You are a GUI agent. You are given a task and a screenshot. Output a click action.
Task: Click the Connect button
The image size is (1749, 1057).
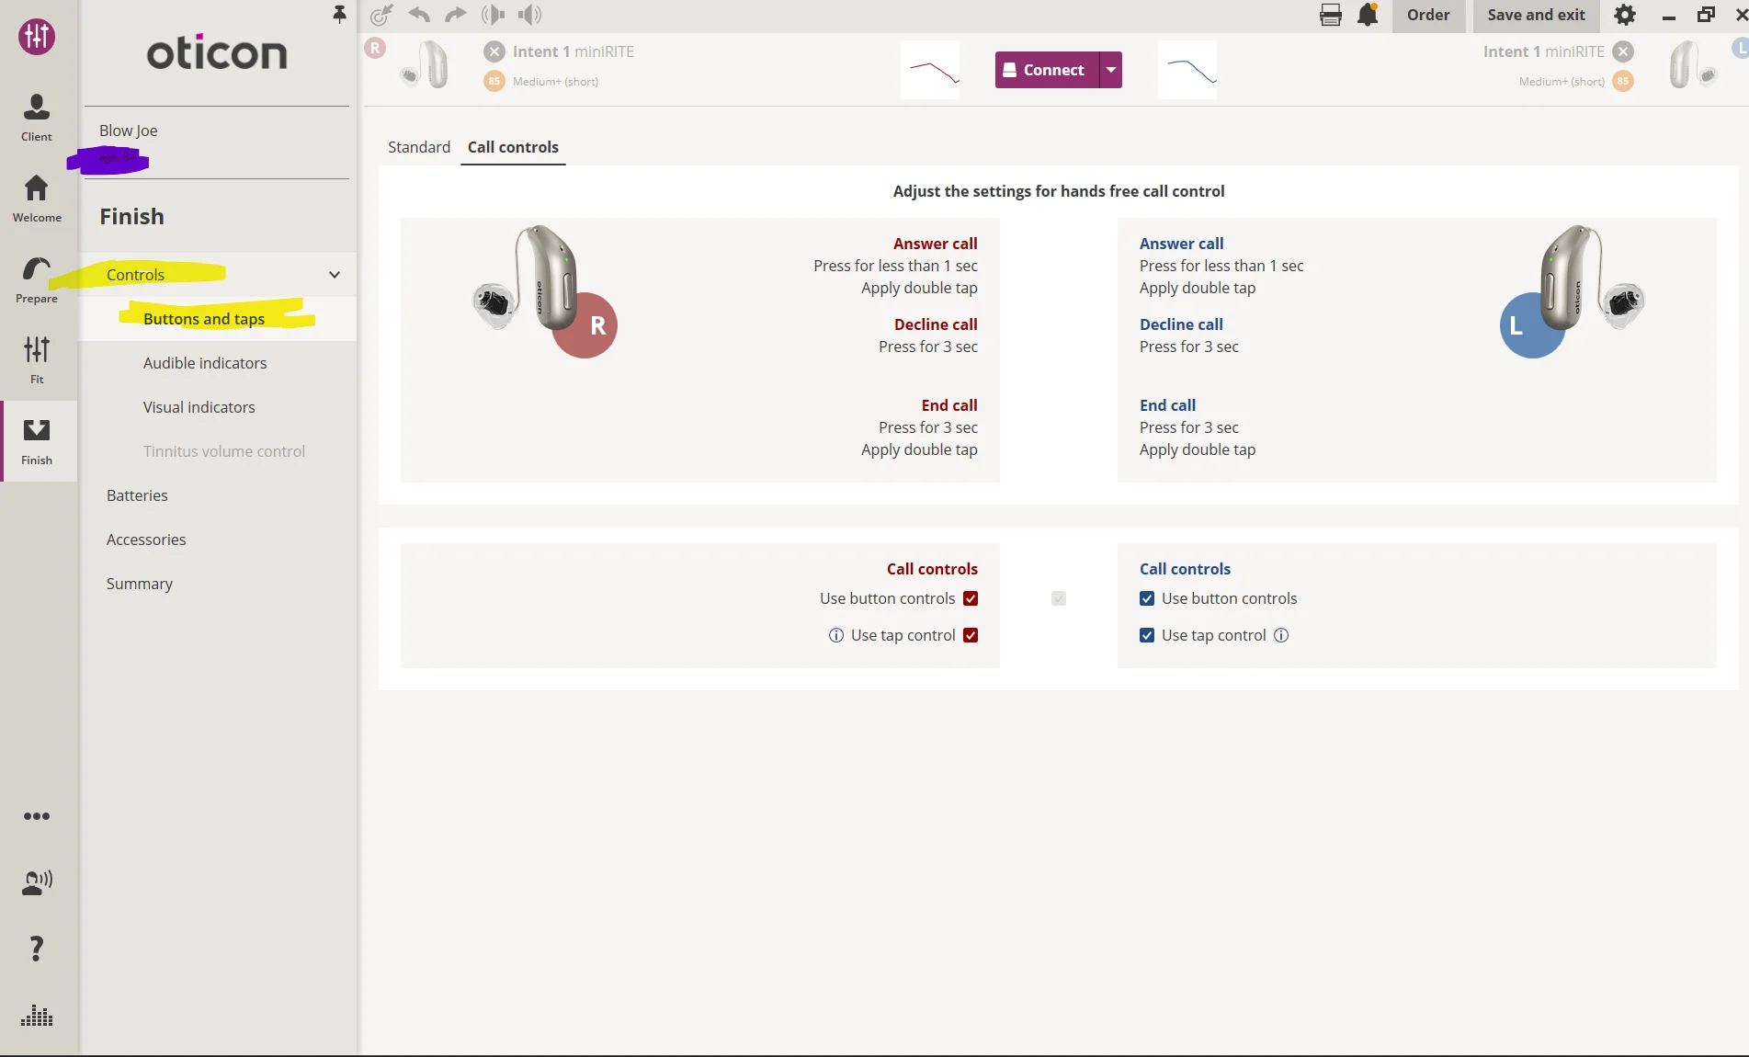pos(1047,70)
